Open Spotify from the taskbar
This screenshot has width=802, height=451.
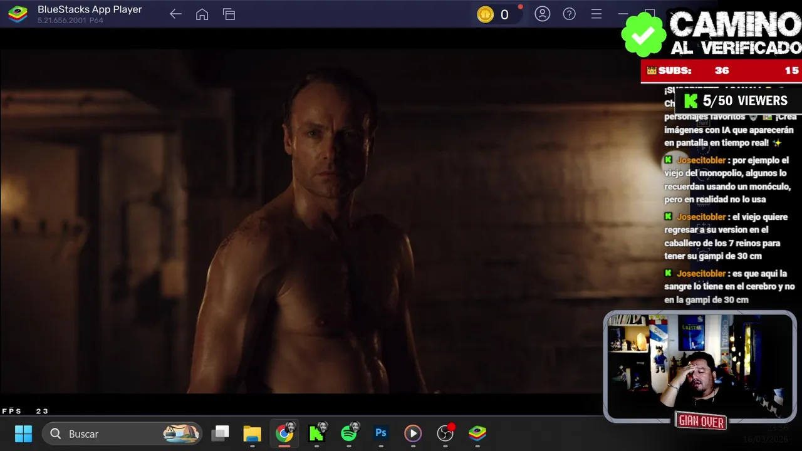coord(349,432)
